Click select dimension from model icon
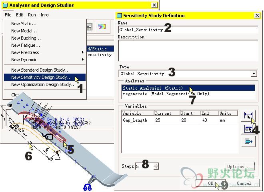Viewport: 264px width, 192px height. point(248,116)
